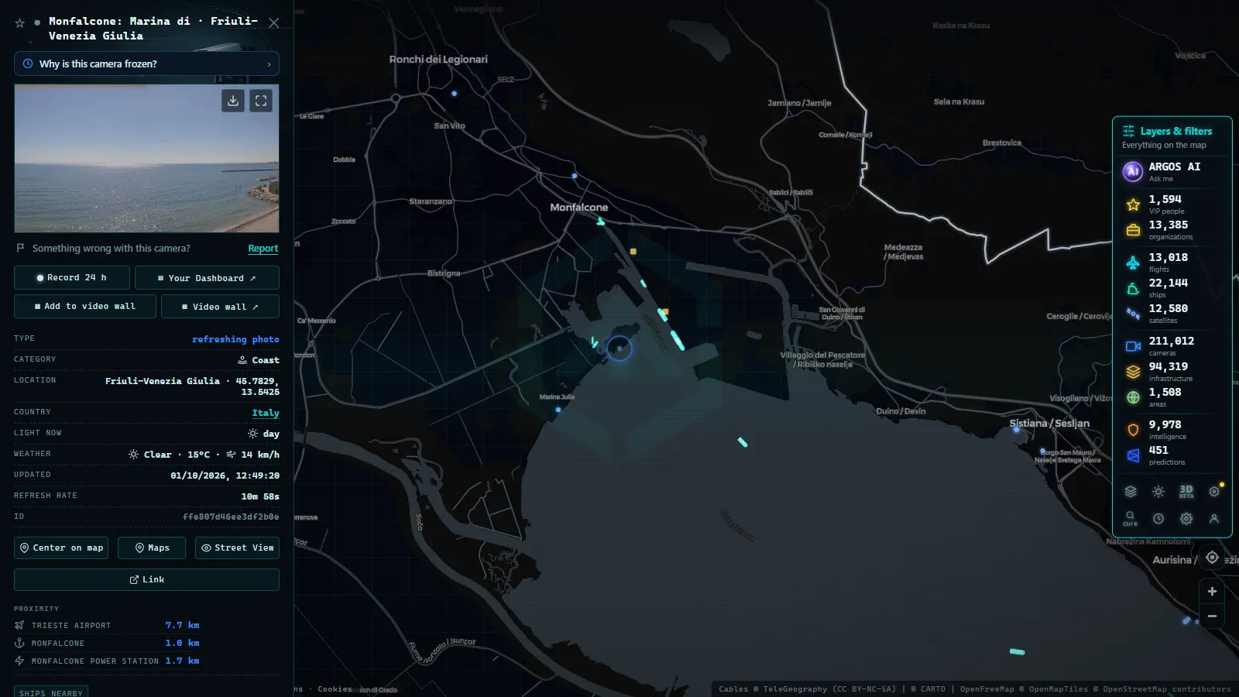The image size is (1239, 697).
Task: Locate my position on map
Action: coord(1212,558)
